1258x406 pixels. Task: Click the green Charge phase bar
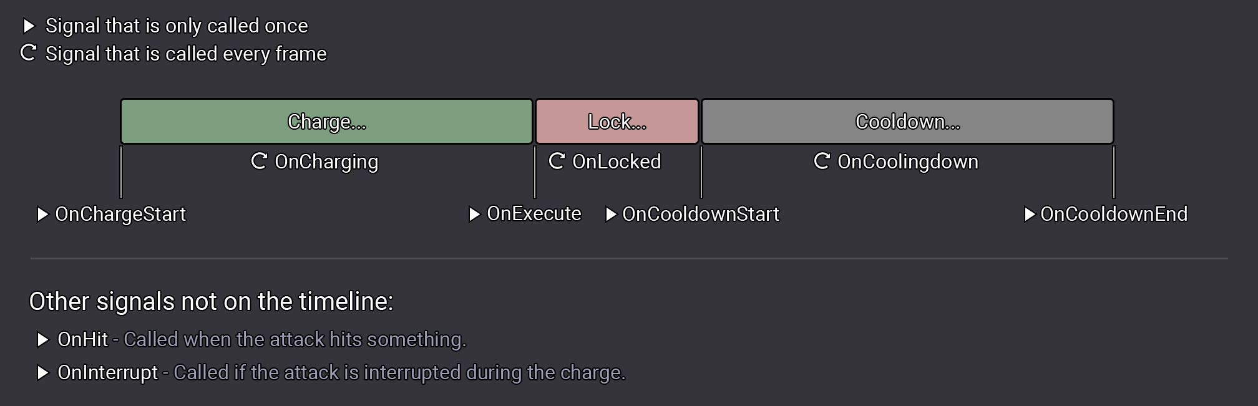[326, 121]
